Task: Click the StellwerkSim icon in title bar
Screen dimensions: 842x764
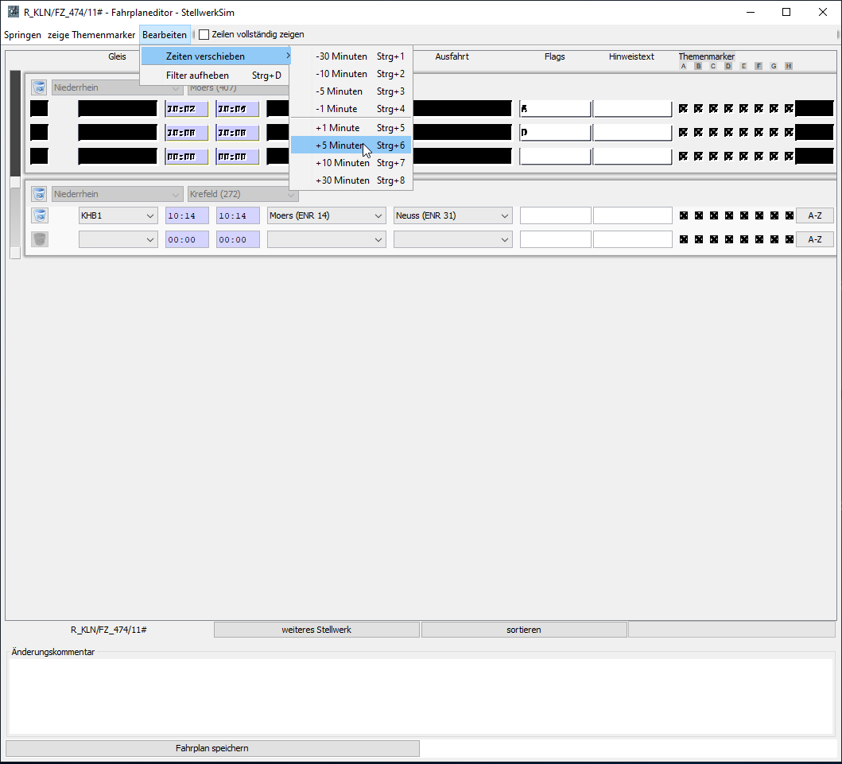Action: (13, 13)
